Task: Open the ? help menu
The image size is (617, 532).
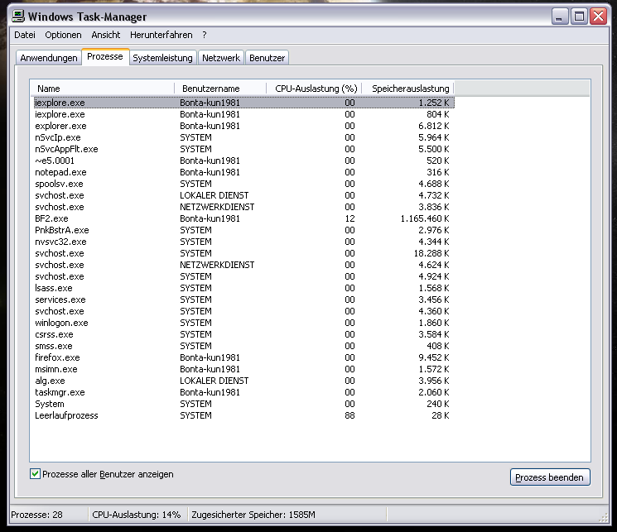Action: [205, 35]
